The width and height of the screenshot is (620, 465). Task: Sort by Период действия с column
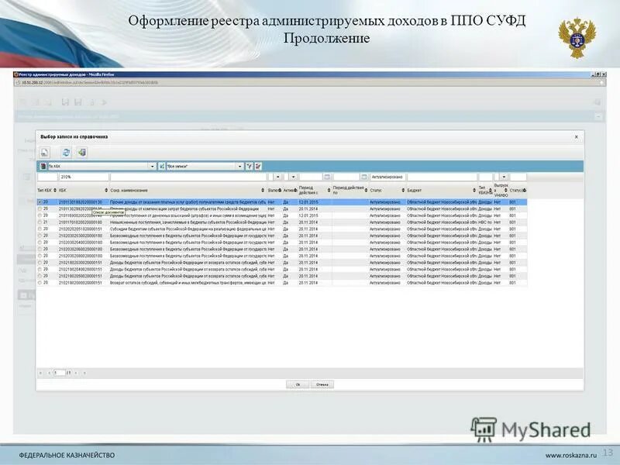(x=329, y=190)
